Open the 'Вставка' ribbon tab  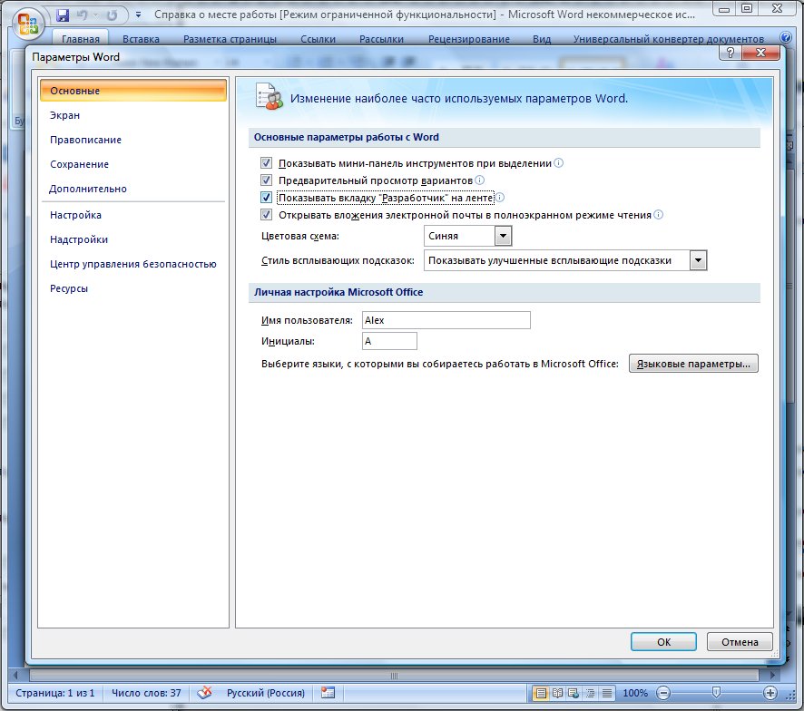point(141,39)
